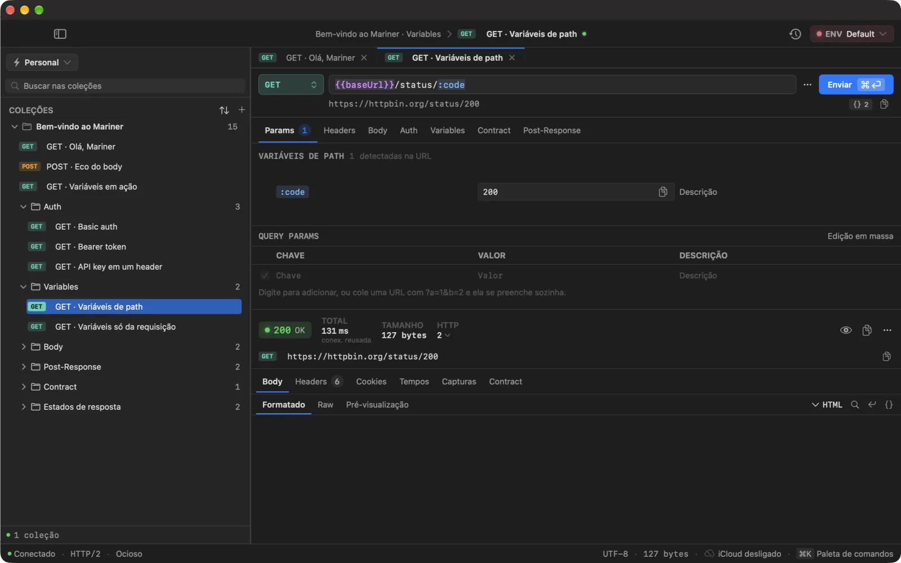Image resolution: width=901 pixels, height=563 pixels.
Task: Open the request history clock icon
Action: (x=795, y=34)
